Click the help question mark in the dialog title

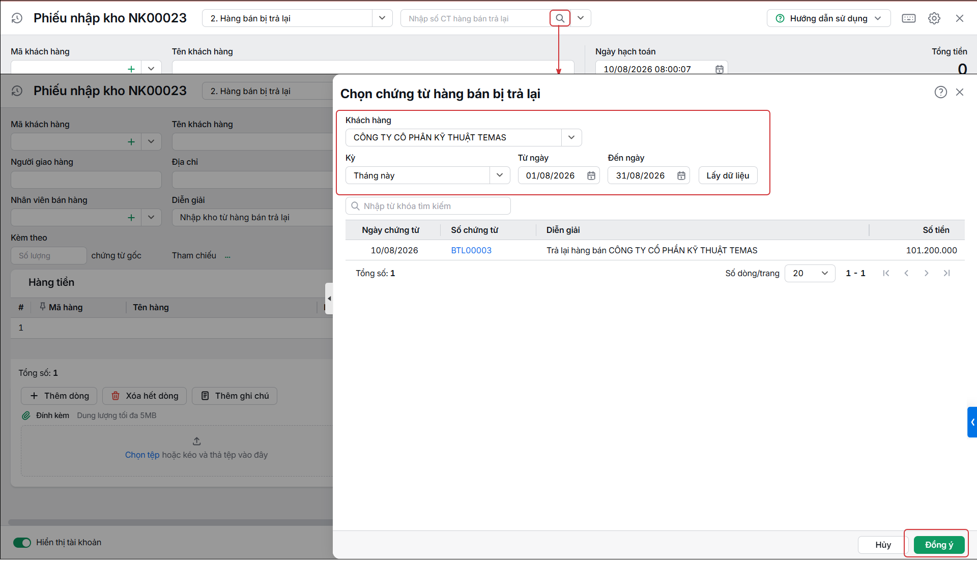click(x=941, y=92)
